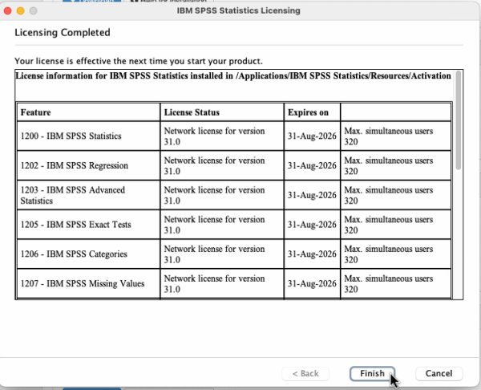Click the license table vertical scrollbar
The width and height of the screenshot is (481, 390).
click(x=459, y=120)
